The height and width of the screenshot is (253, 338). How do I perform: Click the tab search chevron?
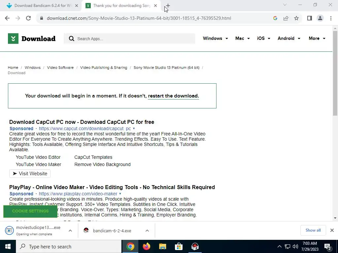point(285,5)
